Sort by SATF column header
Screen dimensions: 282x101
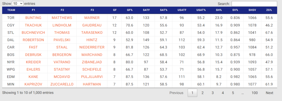[x=146, y=10]
